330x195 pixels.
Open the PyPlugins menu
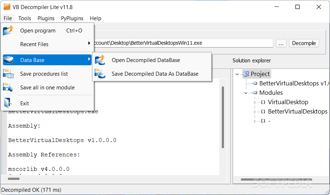(72, 18)
